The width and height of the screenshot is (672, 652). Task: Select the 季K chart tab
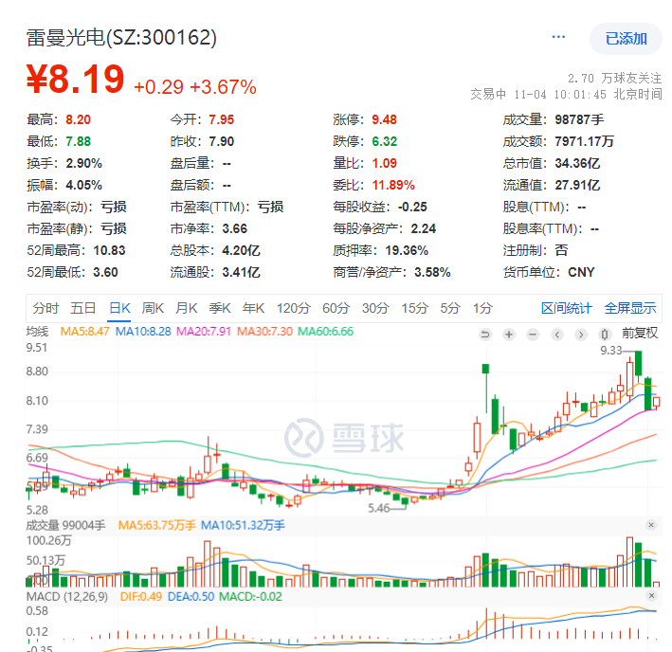coord(220,308)
